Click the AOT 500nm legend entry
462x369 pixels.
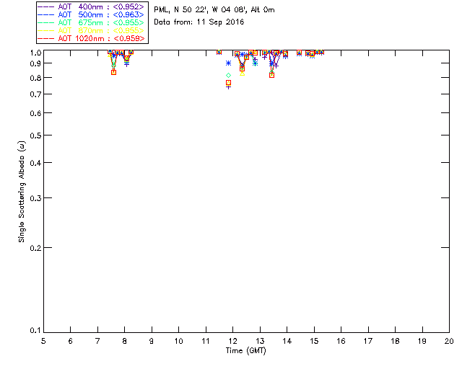click(x=91, y=14)
